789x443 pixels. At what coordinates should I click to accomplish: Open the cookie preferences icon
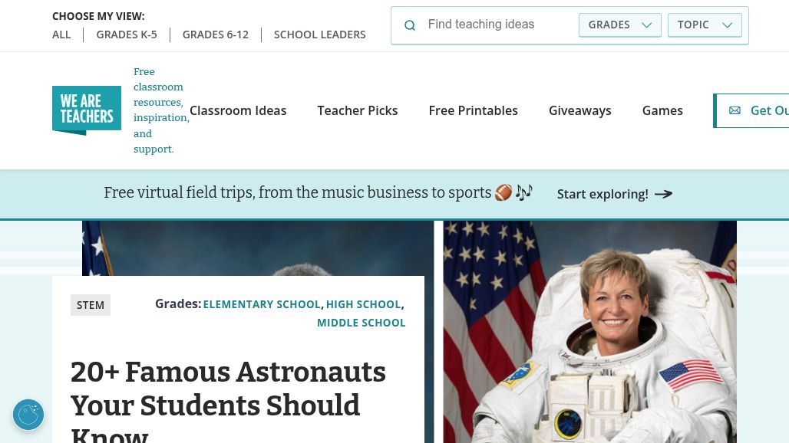(28, 415)
